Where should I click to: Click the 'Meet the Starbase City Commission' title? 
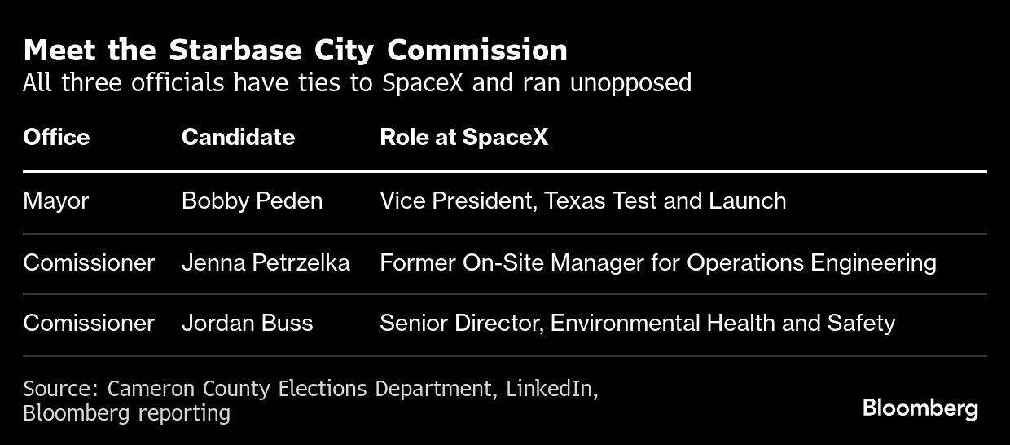click(295, 51)
